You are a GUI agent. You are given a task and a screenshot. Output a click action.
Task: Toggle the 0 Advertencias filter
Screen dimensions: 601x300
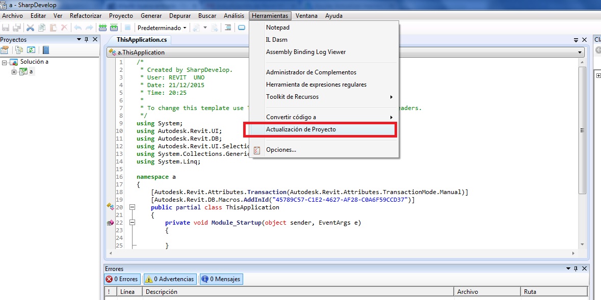click(170, 279)
